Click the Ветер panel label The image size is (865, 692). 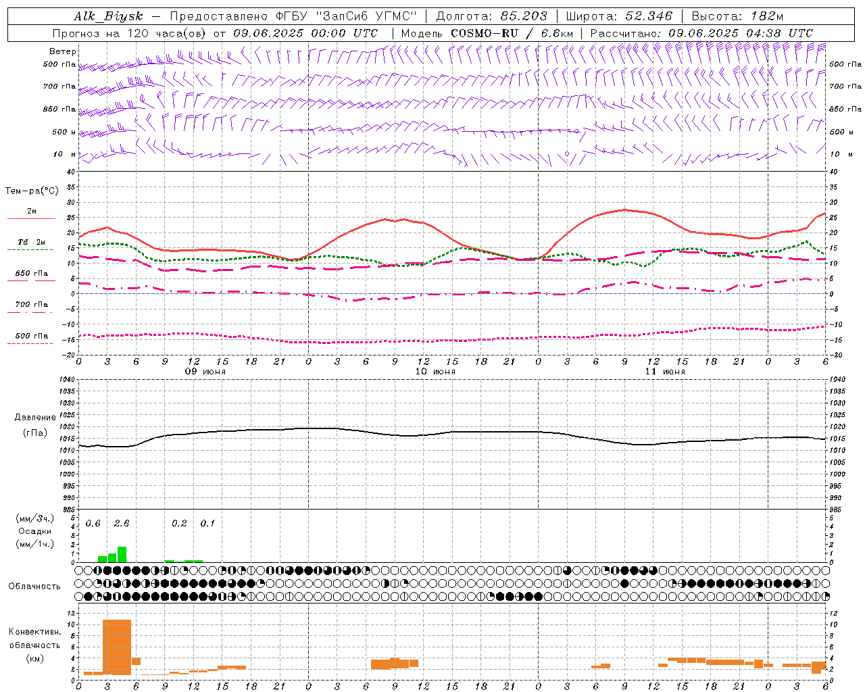63,51
